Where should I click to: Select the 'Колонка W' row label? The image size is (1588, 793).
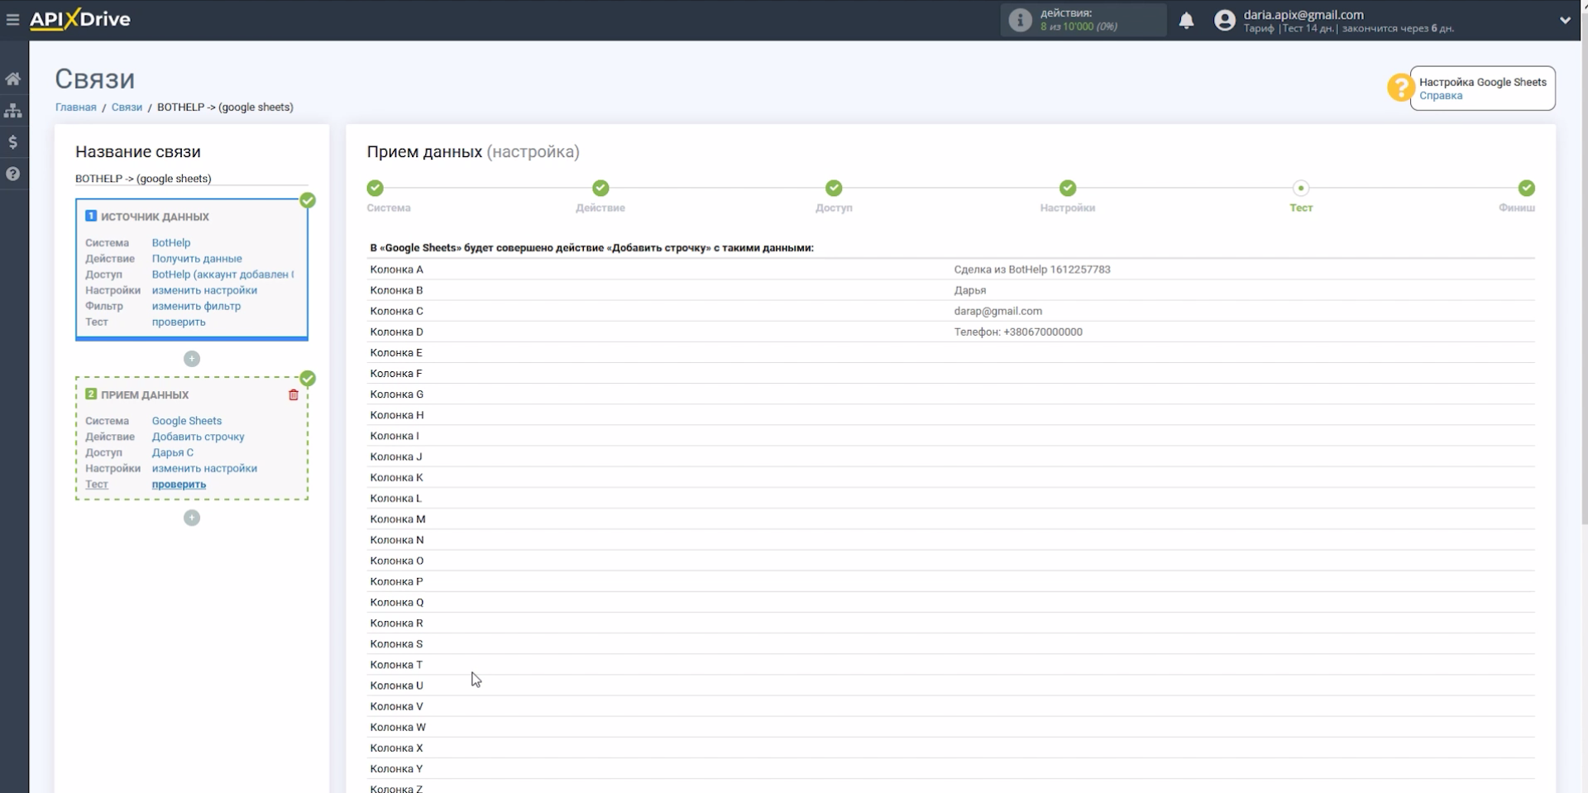398,727
